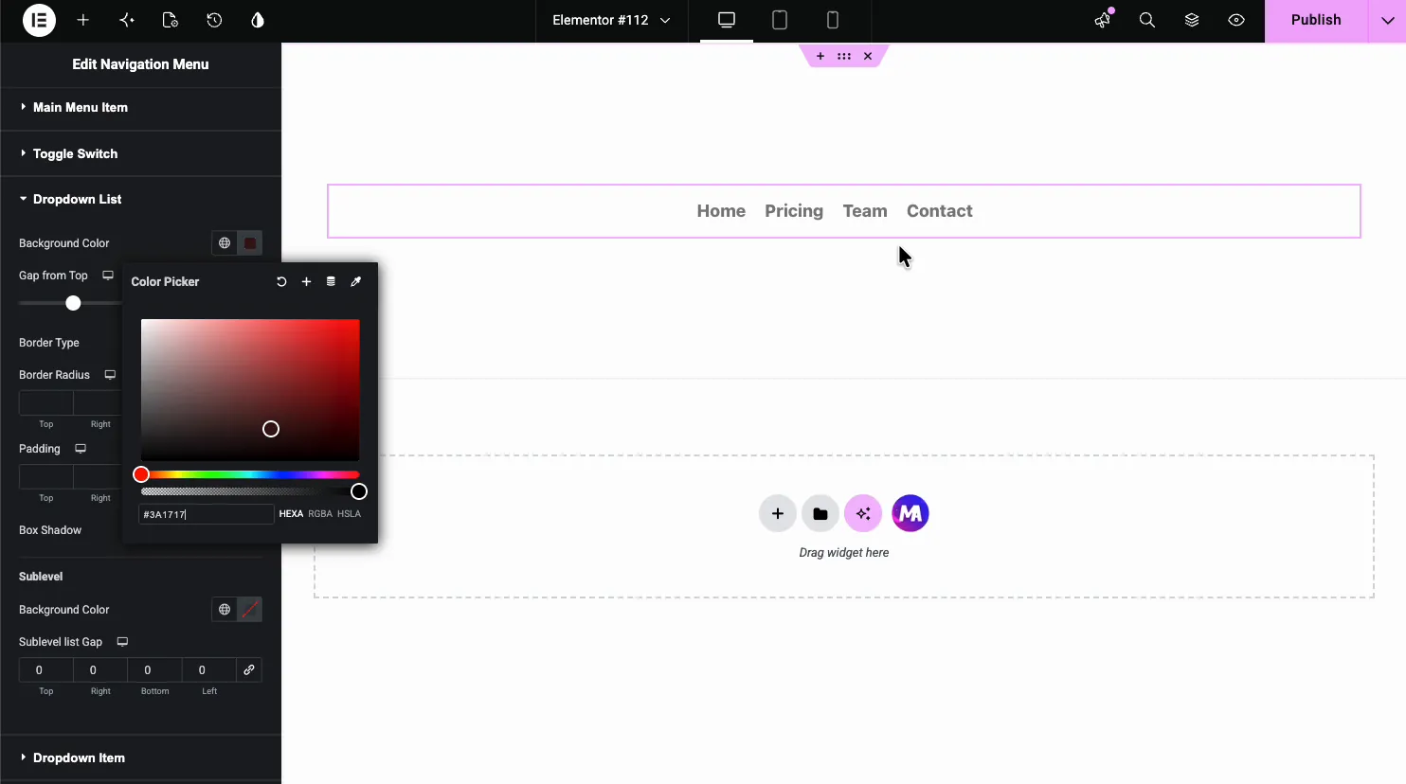Click the Padding Top input field
Viewport: 1406px width, 784px height.
tap(45, 477)
